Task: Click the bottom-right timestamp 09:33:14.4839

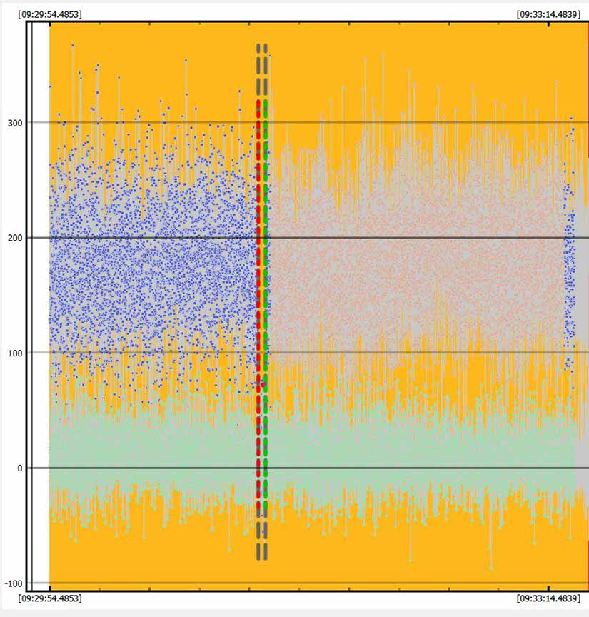Action: tap(548, 598)
